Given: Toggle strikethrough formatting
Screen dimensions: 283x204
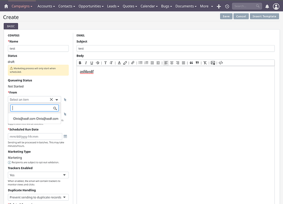Looking at the screenshot, I should (x=97, y=63).
